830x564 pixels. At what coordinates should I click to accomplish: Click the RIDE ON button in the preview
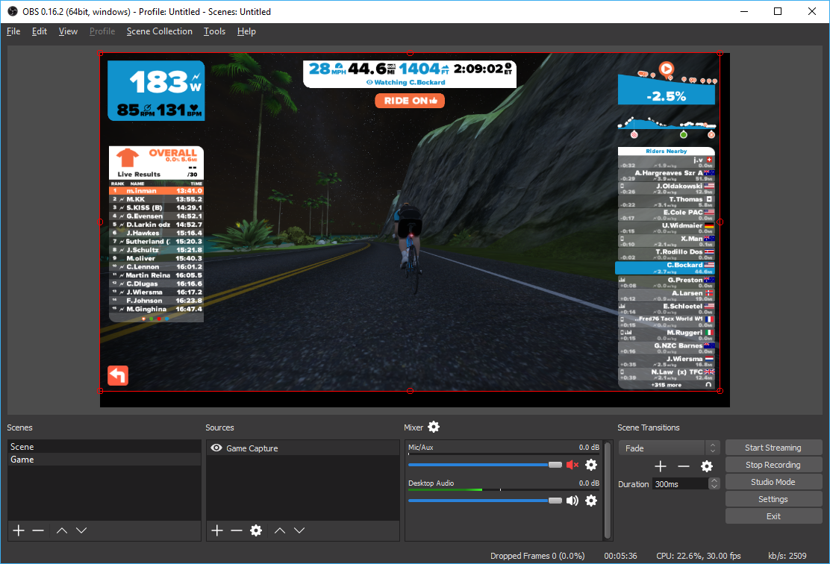pyautogui.click(x=410, y=101)
